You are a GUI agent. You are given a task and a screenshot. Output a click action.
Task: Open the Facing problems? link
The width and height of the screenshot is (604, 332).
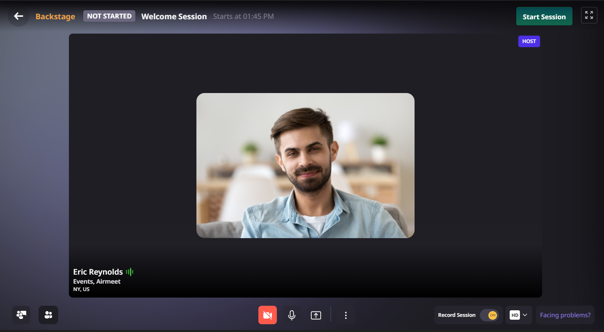(x=565, y=315)
